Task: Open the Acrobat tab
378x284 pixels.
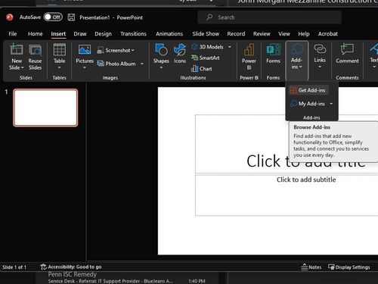Action: point(327,34)
